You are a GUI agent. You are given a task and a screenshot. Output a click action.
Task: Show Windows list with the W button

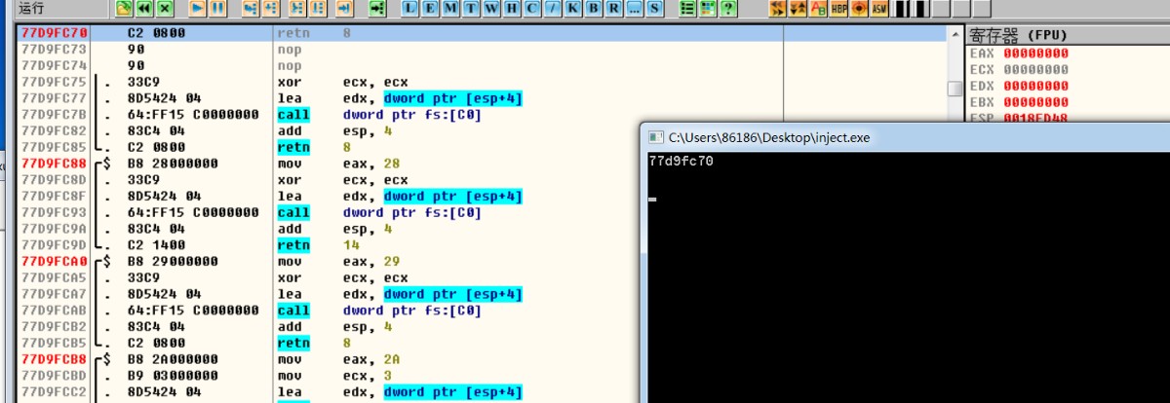click(491, 8)
